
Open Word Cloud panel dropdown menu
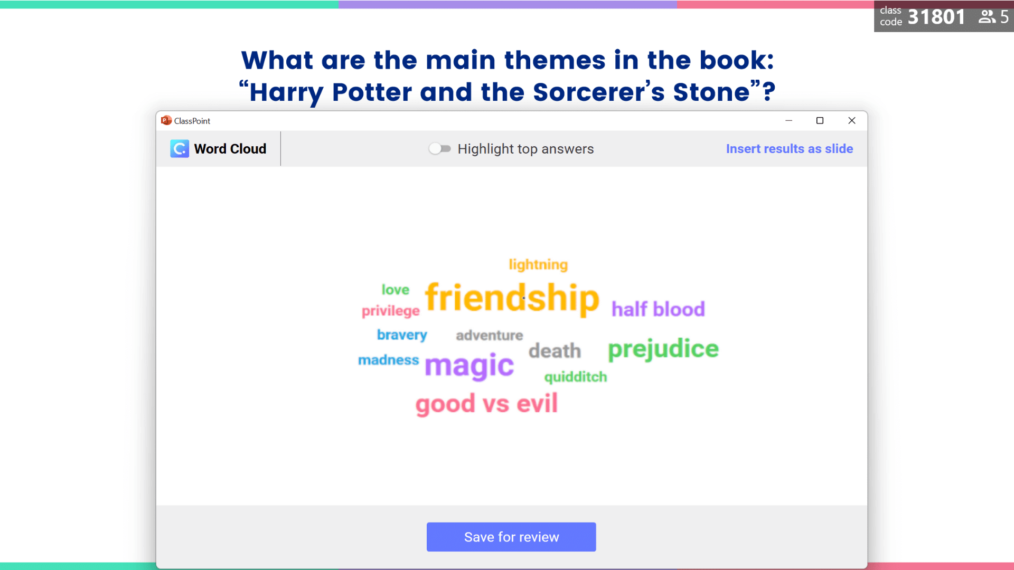click(x=218, y=148)
